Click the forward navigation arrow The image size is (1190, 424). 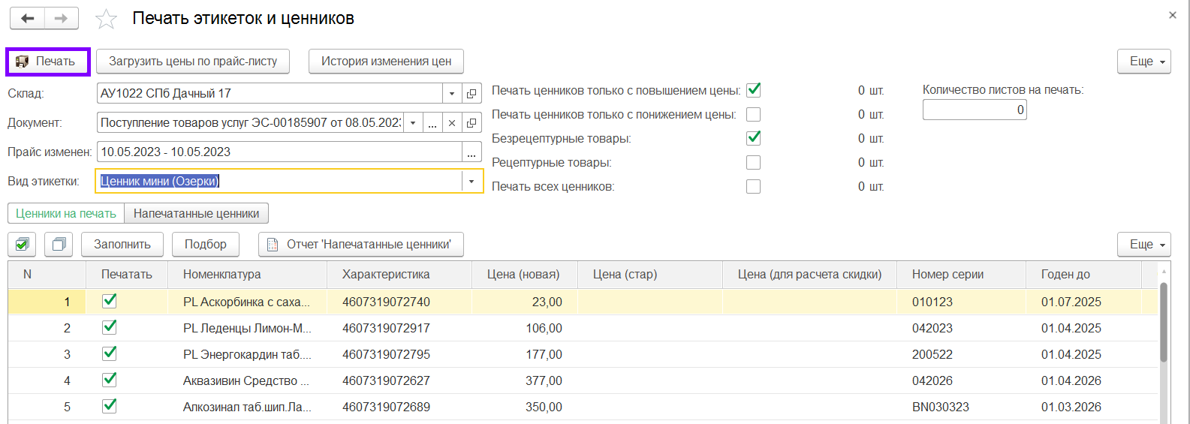[x=62, y=19]
